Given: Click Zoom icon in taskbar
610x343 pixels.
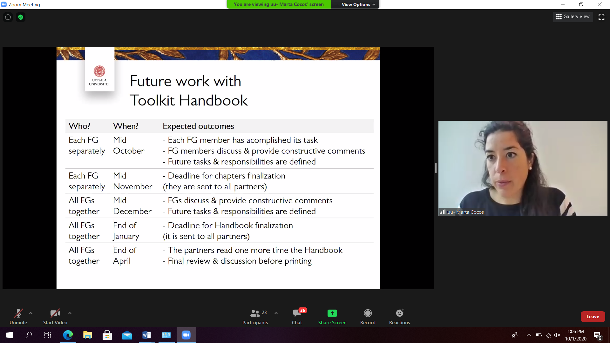Looking at the screenshot, I should (x=186, y=335).
